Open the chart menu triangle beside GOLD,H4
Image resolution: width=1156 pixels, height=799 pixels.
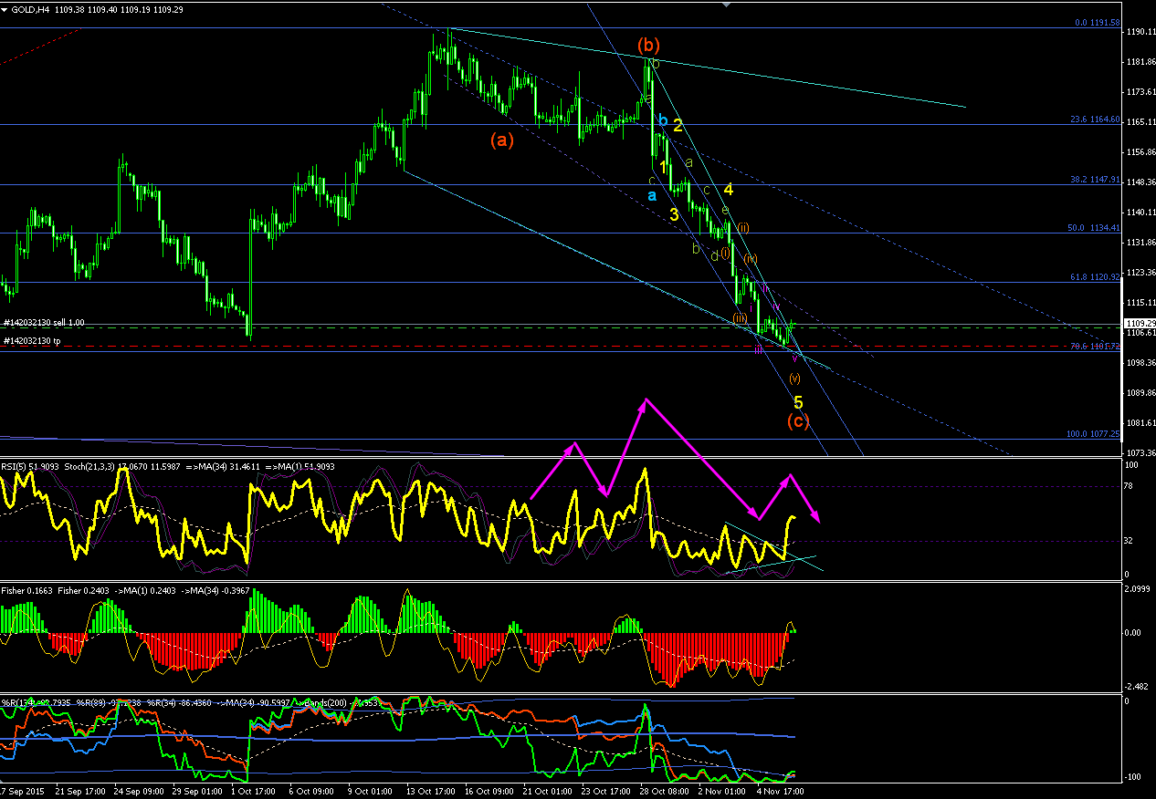[5, 8]
